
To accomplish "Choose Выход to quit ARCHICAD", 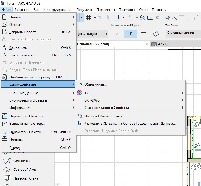I will pos(38,148).
